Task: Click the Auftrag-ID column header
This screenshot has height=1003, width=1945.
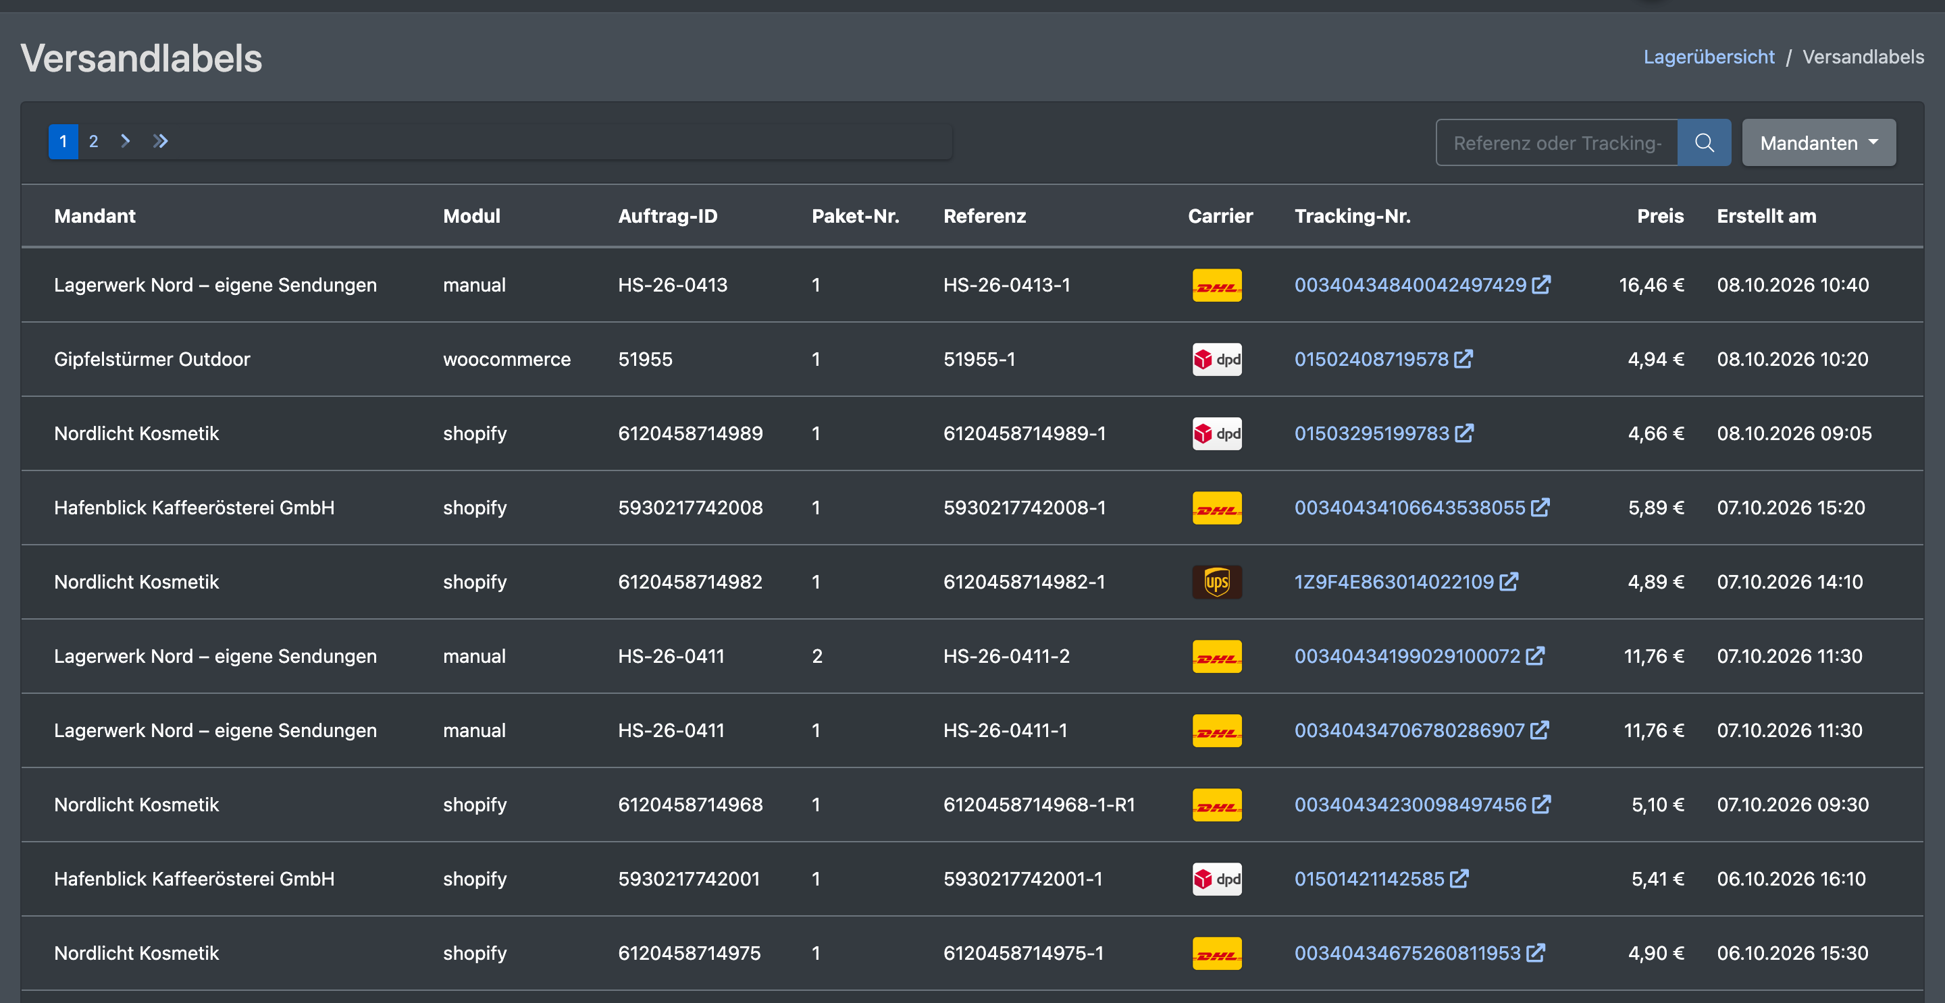Action: click(x=667, y=216)
